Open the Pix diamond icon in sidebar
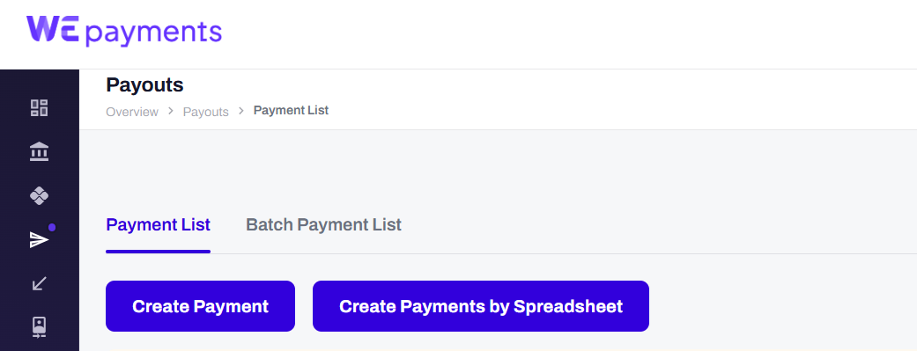This screenshot has width=917, height=351. 39,195
